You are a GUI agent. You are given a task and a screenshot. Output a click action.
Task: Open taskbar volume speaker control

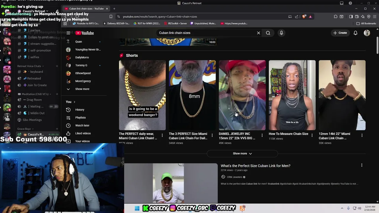click(x=360, y=209)
